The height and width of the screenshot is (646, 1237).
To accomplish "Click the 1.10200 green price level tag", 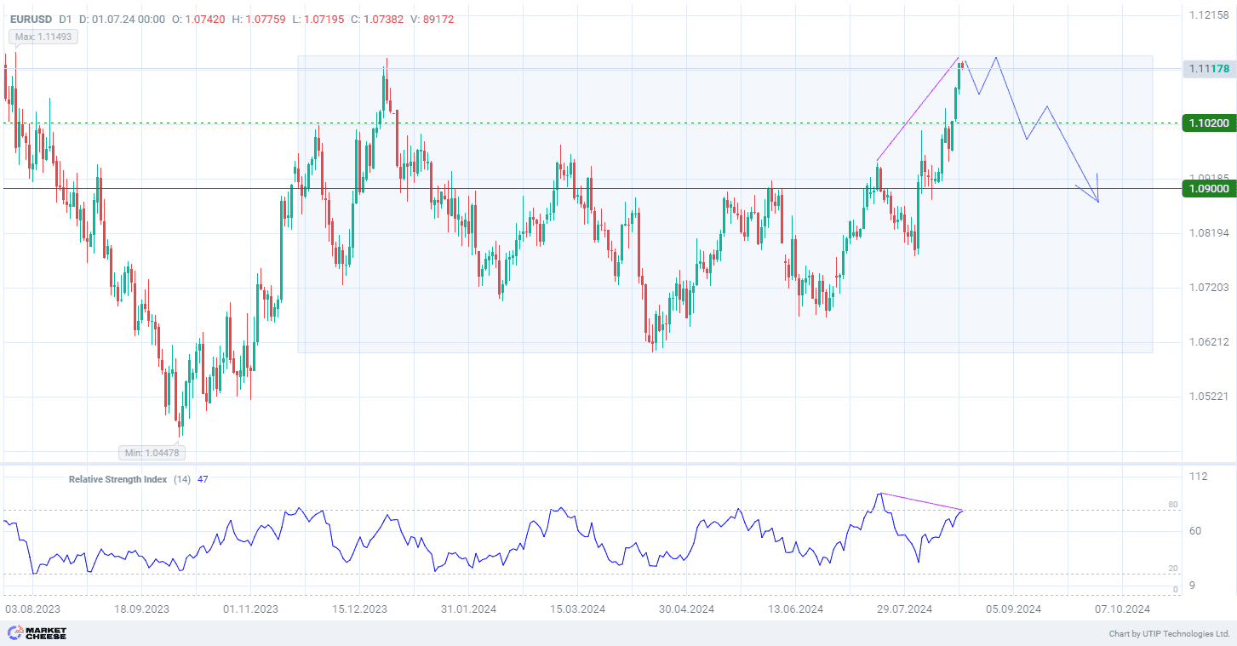I will (x=1209, y=123).
